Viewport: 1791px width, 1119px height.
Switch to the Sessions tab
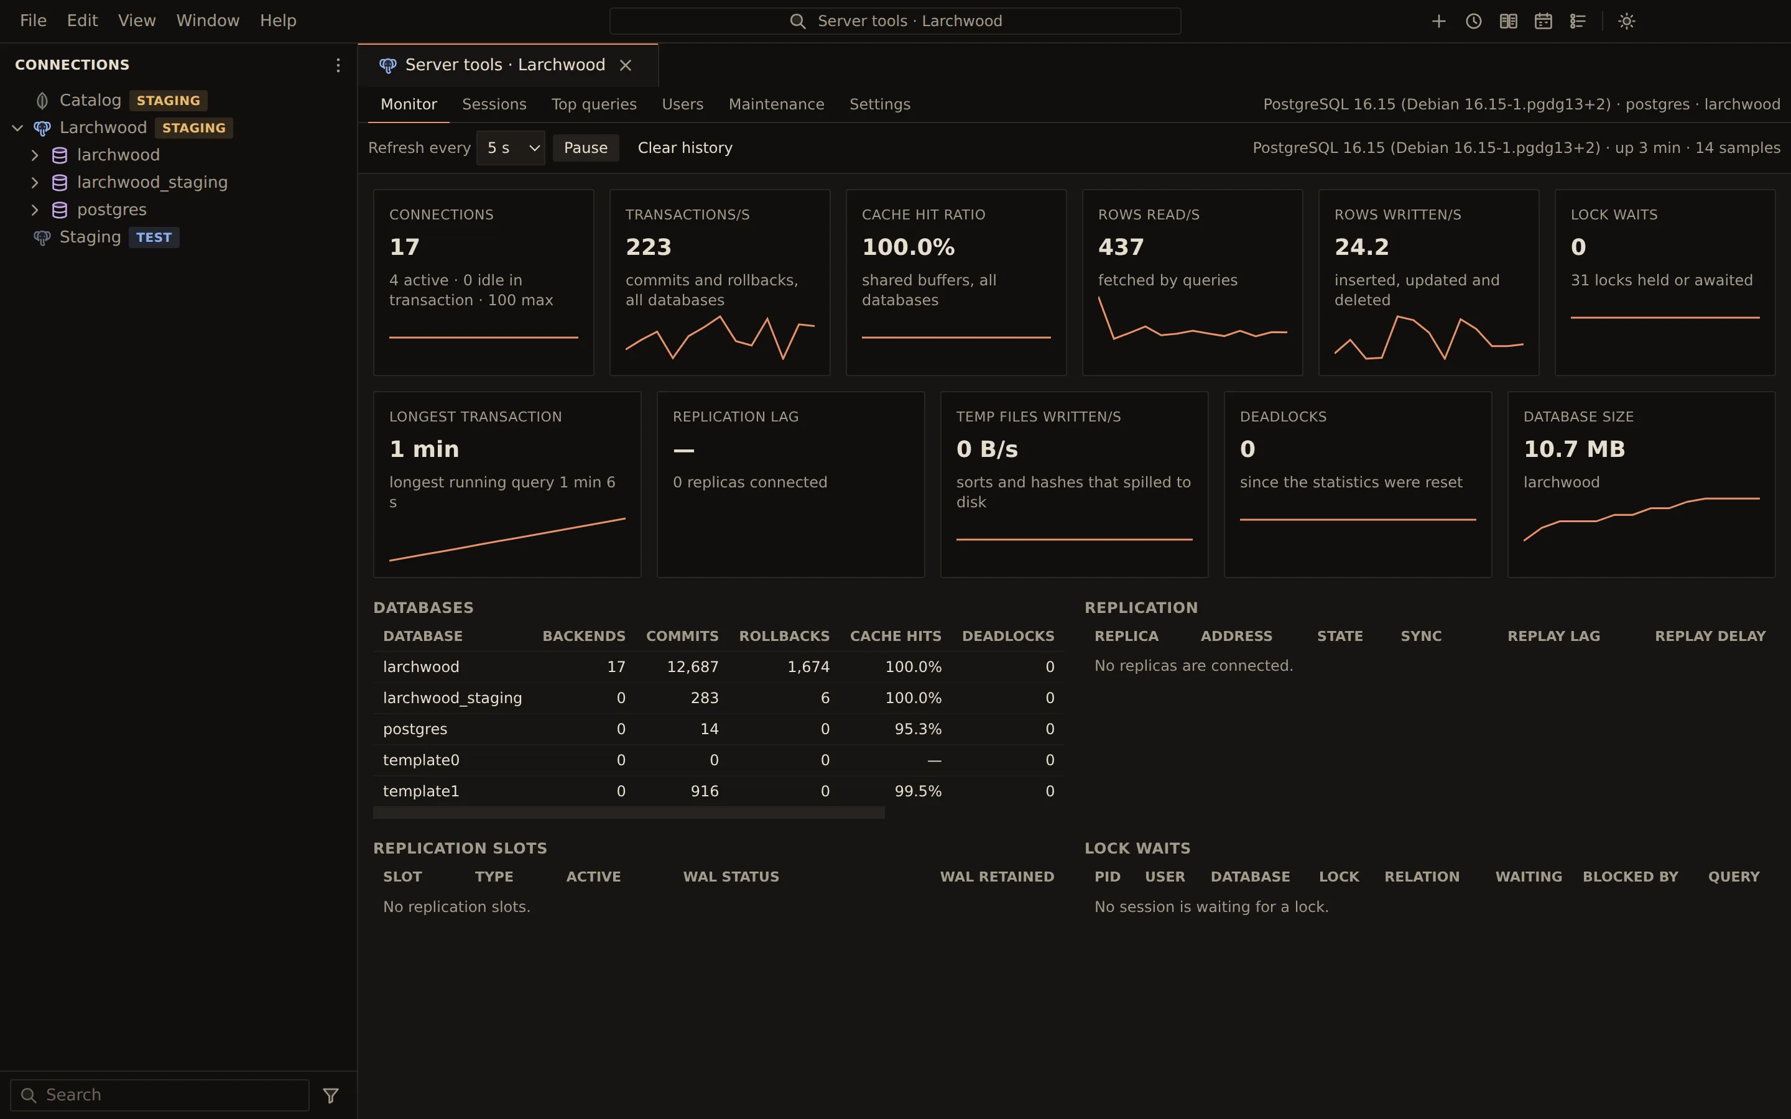coord(494,104)
